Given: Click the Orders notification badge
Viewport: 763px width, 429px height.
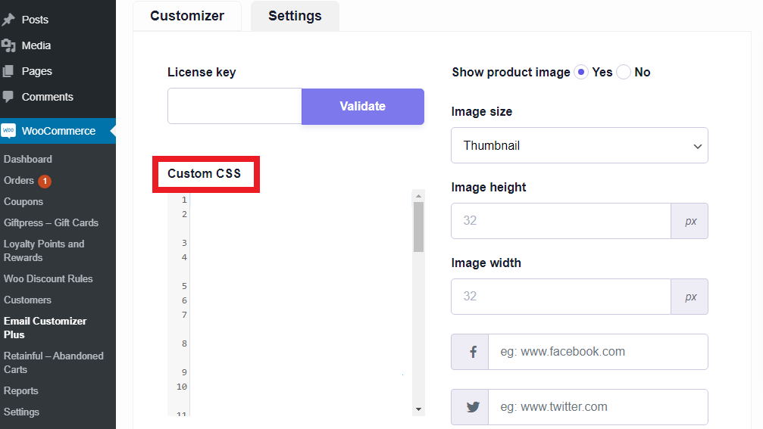Looking at the screenshot, I should (44, 181).
